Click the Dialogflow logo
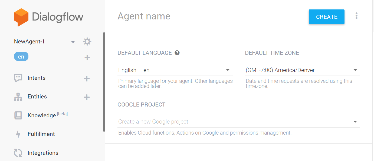This screenshot has height=161, width=374. point(48,17)
